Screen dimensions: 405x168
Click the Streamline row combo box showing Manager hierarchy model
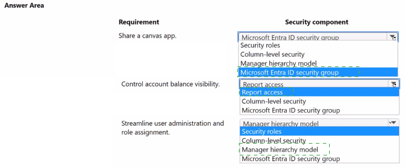(313, 123)
